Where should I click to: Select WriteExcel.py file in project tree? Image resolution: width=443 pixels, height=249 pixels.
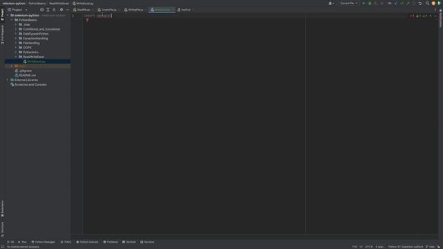[37, 62]
